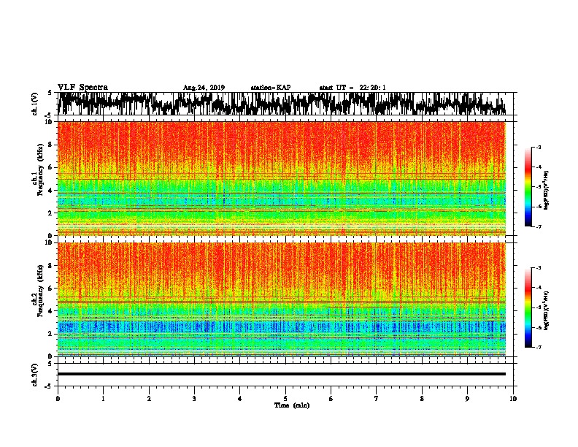Click inside the ch.2 spectrogram panel

point(282,299)
